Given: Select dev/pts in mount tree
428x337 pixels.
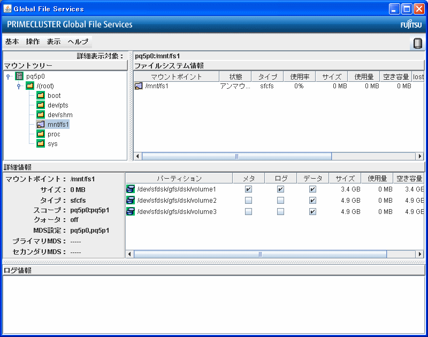Looking at the screenshot, I should point(58,105).
